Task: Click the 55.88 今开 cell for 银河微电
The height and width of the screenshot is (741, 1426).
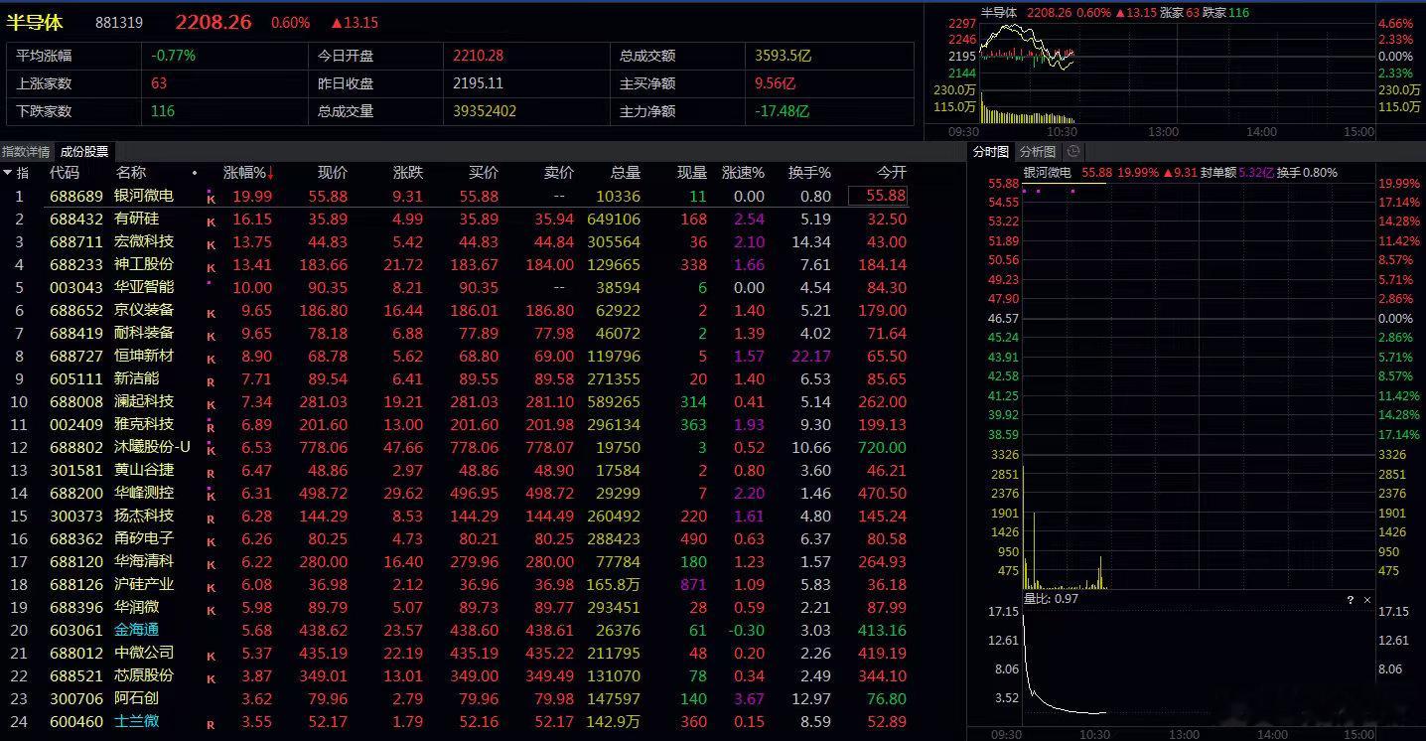Action: [878, 196]
